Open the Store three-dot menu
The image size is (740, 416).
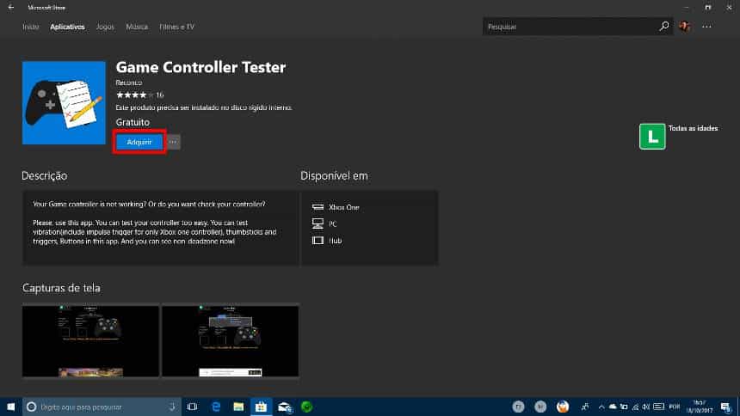pos(706,27)
